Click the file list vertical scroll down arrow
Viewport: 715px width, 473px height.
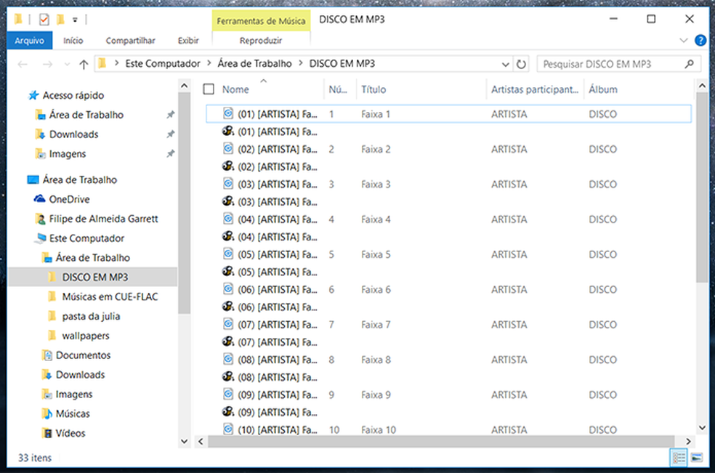(x=702, y=428)
